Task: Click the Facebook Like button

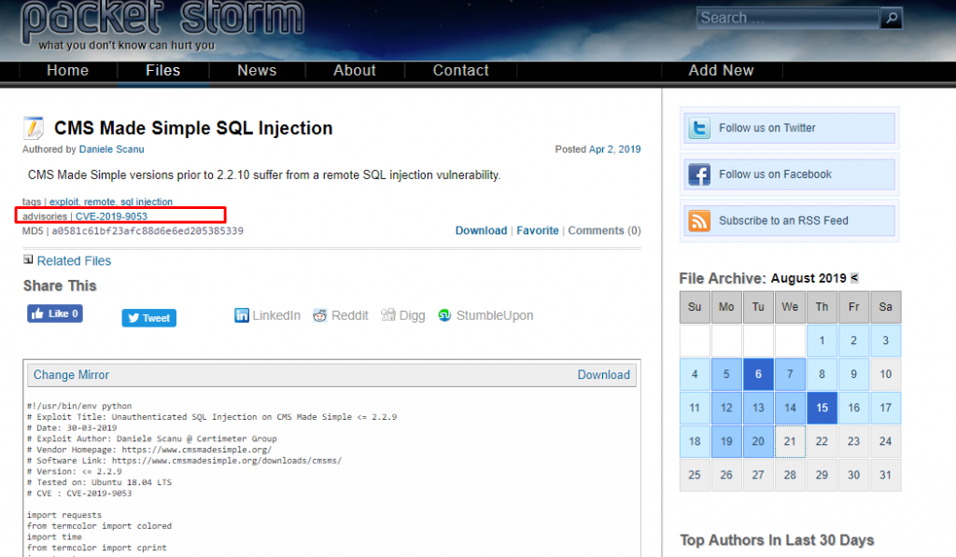Action: click(x=55, y=313)
